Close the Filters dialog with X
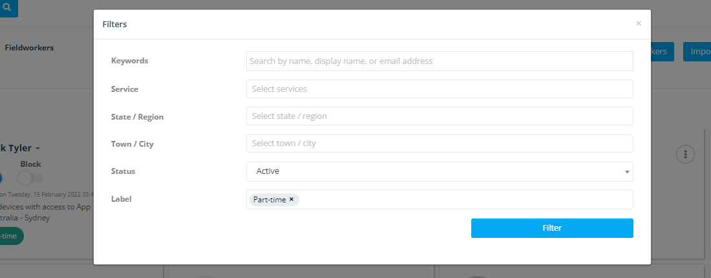 pyautogui.click(x=639, y=23)
